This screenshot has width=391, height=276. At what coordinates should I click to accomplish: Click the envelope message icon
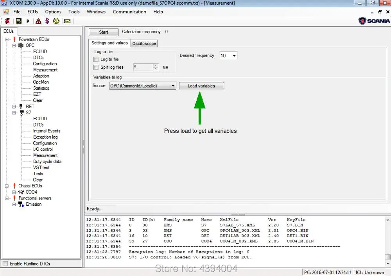pyautogui.click(x=67, y=21)
